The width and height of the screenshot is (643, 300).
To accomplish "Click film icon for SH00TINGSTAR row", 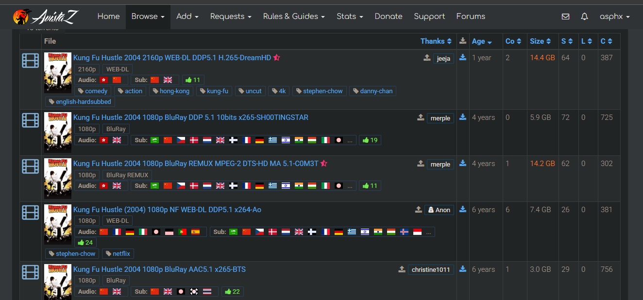I will (x=30, y=120).
